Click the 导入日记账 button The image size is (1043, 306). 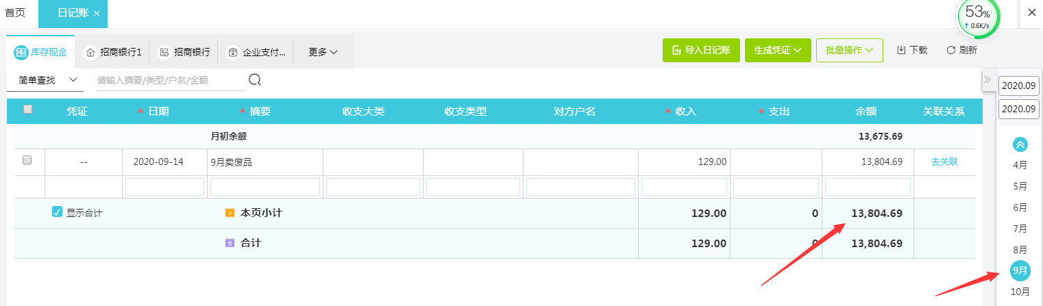(701, 50)
